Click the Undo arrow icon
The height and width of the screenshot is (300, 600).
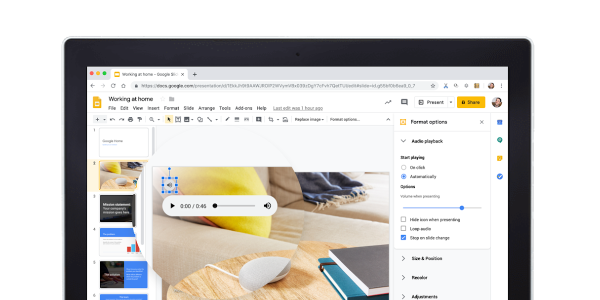(112, 119)
